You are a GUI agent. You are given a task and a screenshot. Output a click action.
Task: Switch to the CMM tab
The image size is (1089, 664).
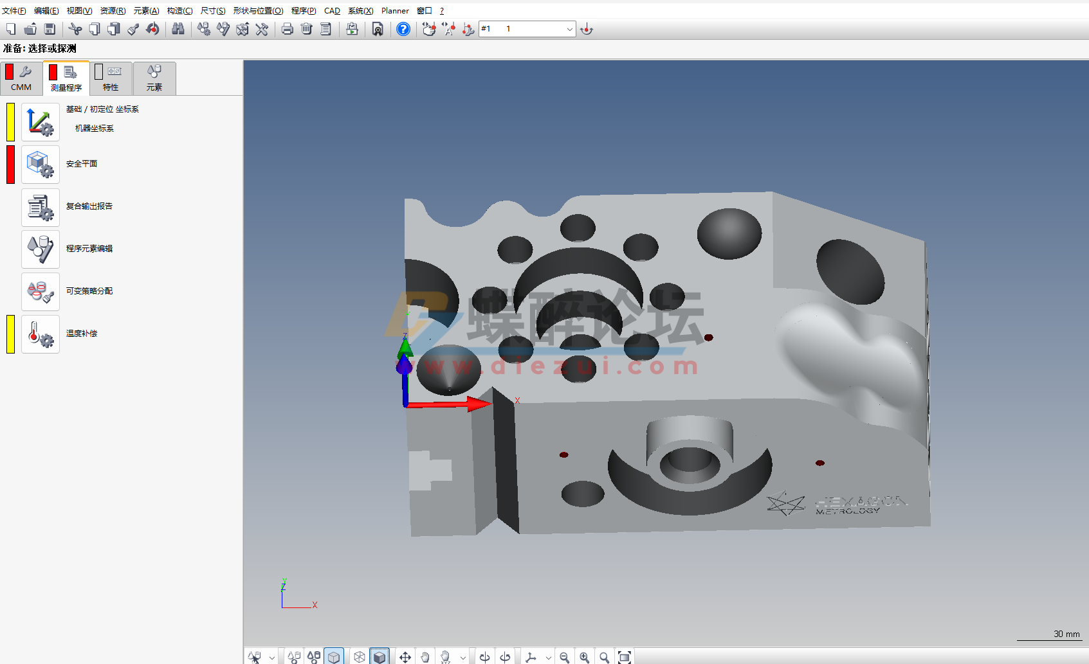point(21,78)
